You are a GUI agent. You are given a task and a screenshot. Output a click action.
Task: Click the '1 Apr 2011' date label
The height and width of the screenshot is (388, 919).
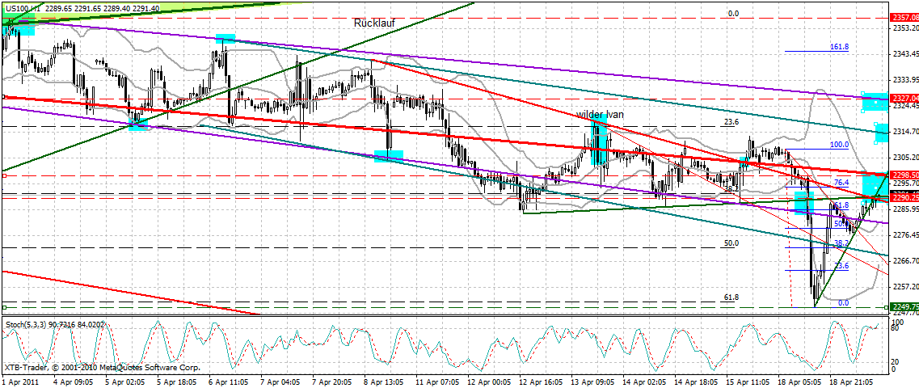[x=20, y=381]
